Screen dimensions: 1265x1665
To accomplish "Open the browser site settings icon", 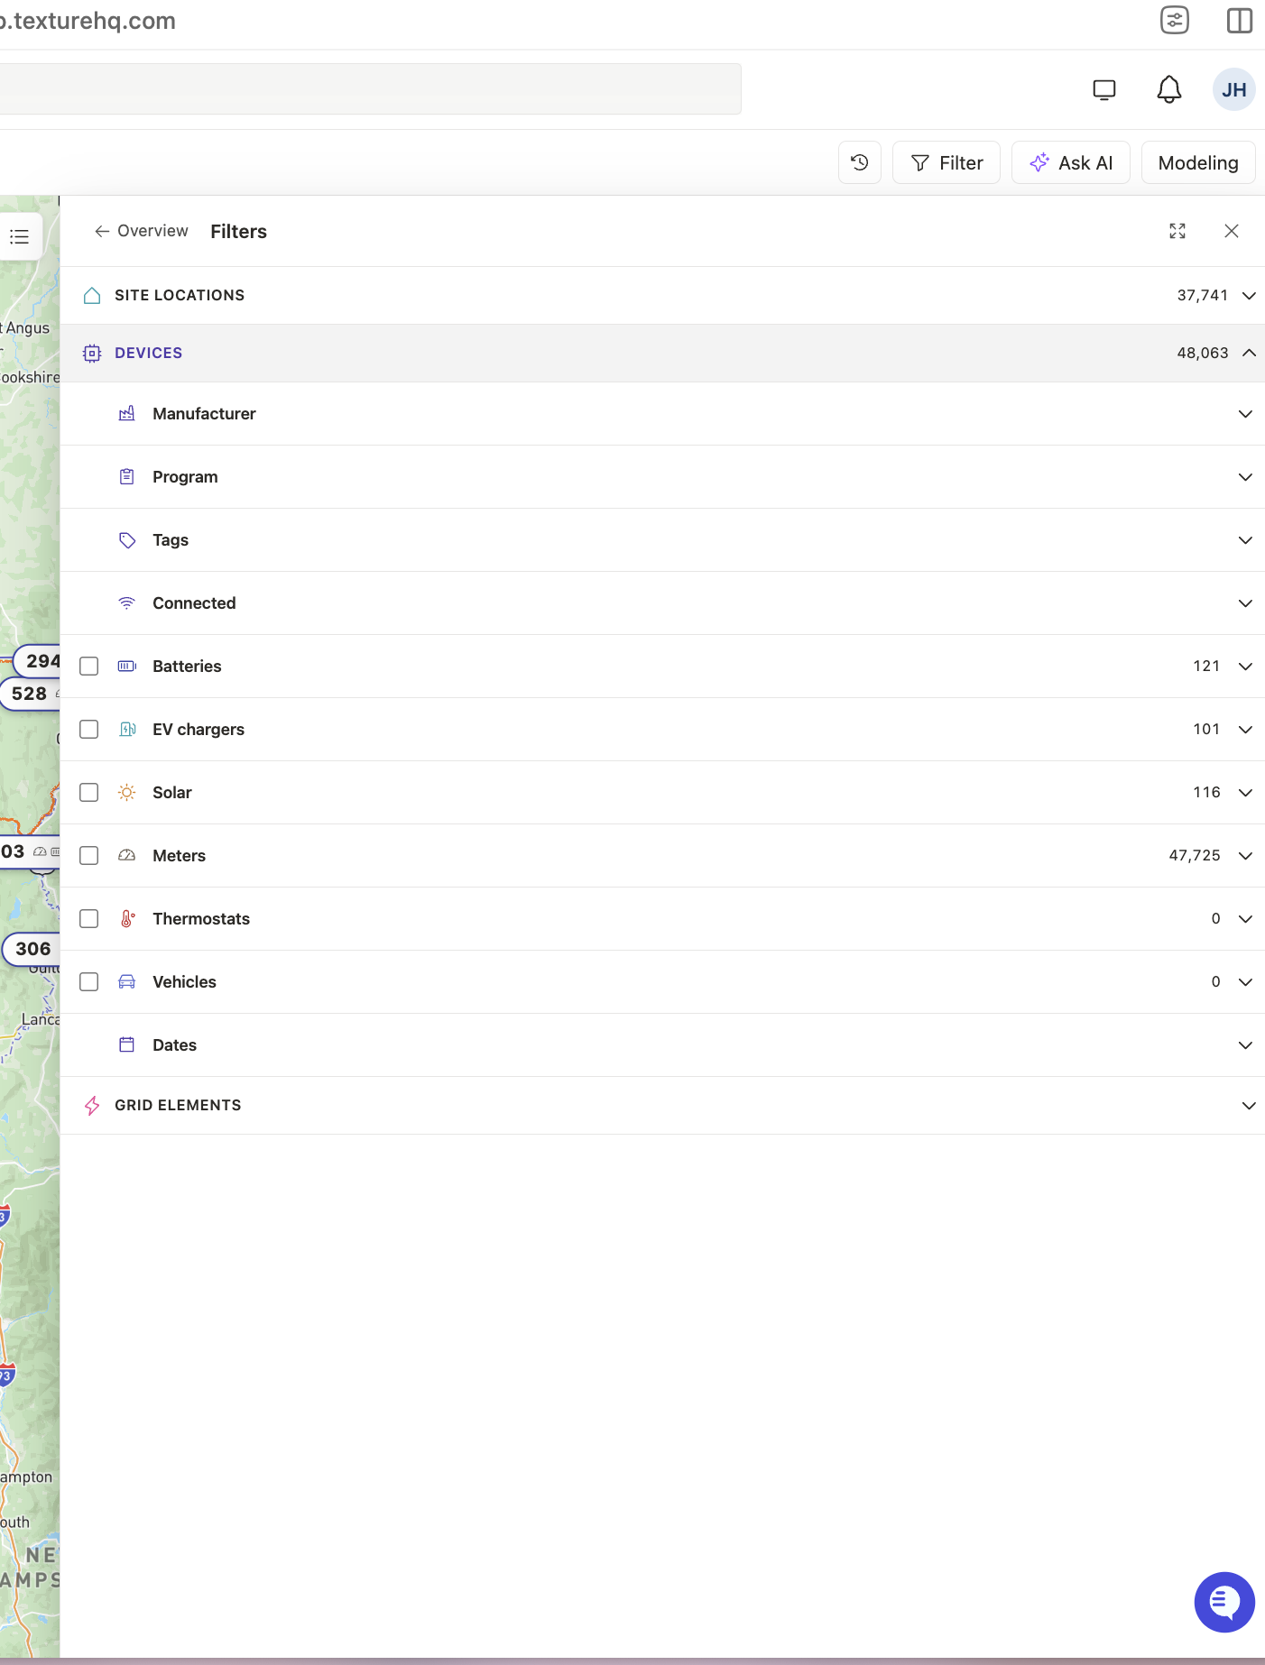I will [x=1174, y=20].
